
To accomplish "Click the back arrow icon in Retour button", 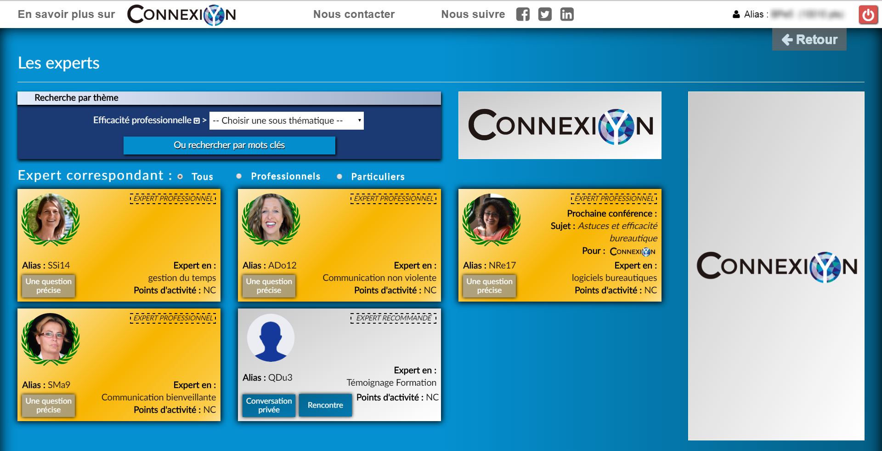I will tap(787, 40).
